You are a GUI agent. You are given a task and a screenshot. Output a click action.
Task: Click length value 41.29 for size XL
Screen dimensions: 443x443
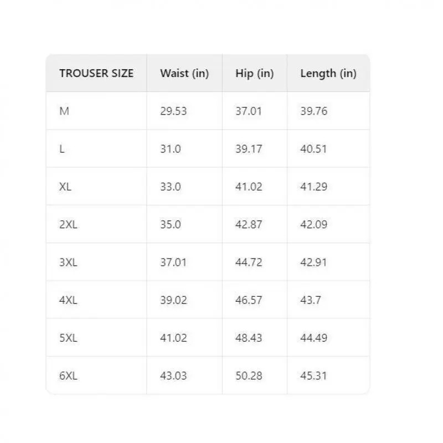314,187
